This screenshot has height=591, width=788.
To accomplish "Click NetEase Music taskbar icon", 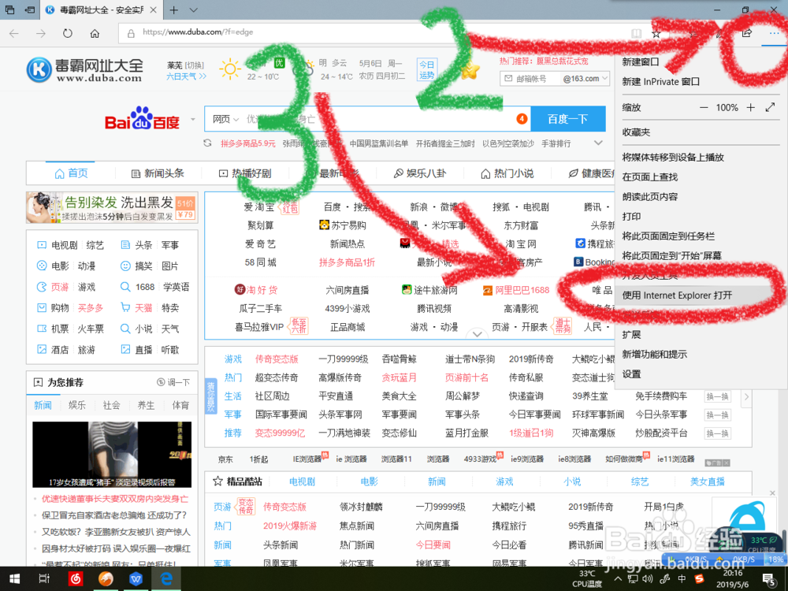I will (76, 579).
